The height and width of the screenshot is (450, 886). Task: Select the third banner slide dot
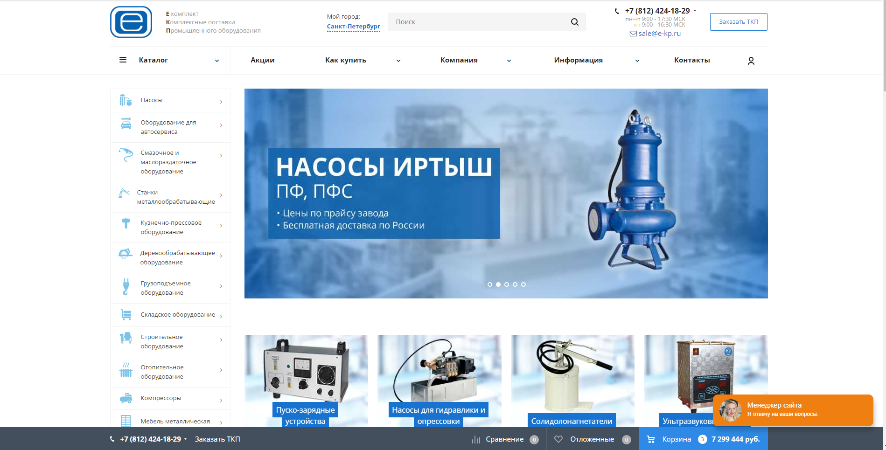pyautogui.click(x=507, y=284)
